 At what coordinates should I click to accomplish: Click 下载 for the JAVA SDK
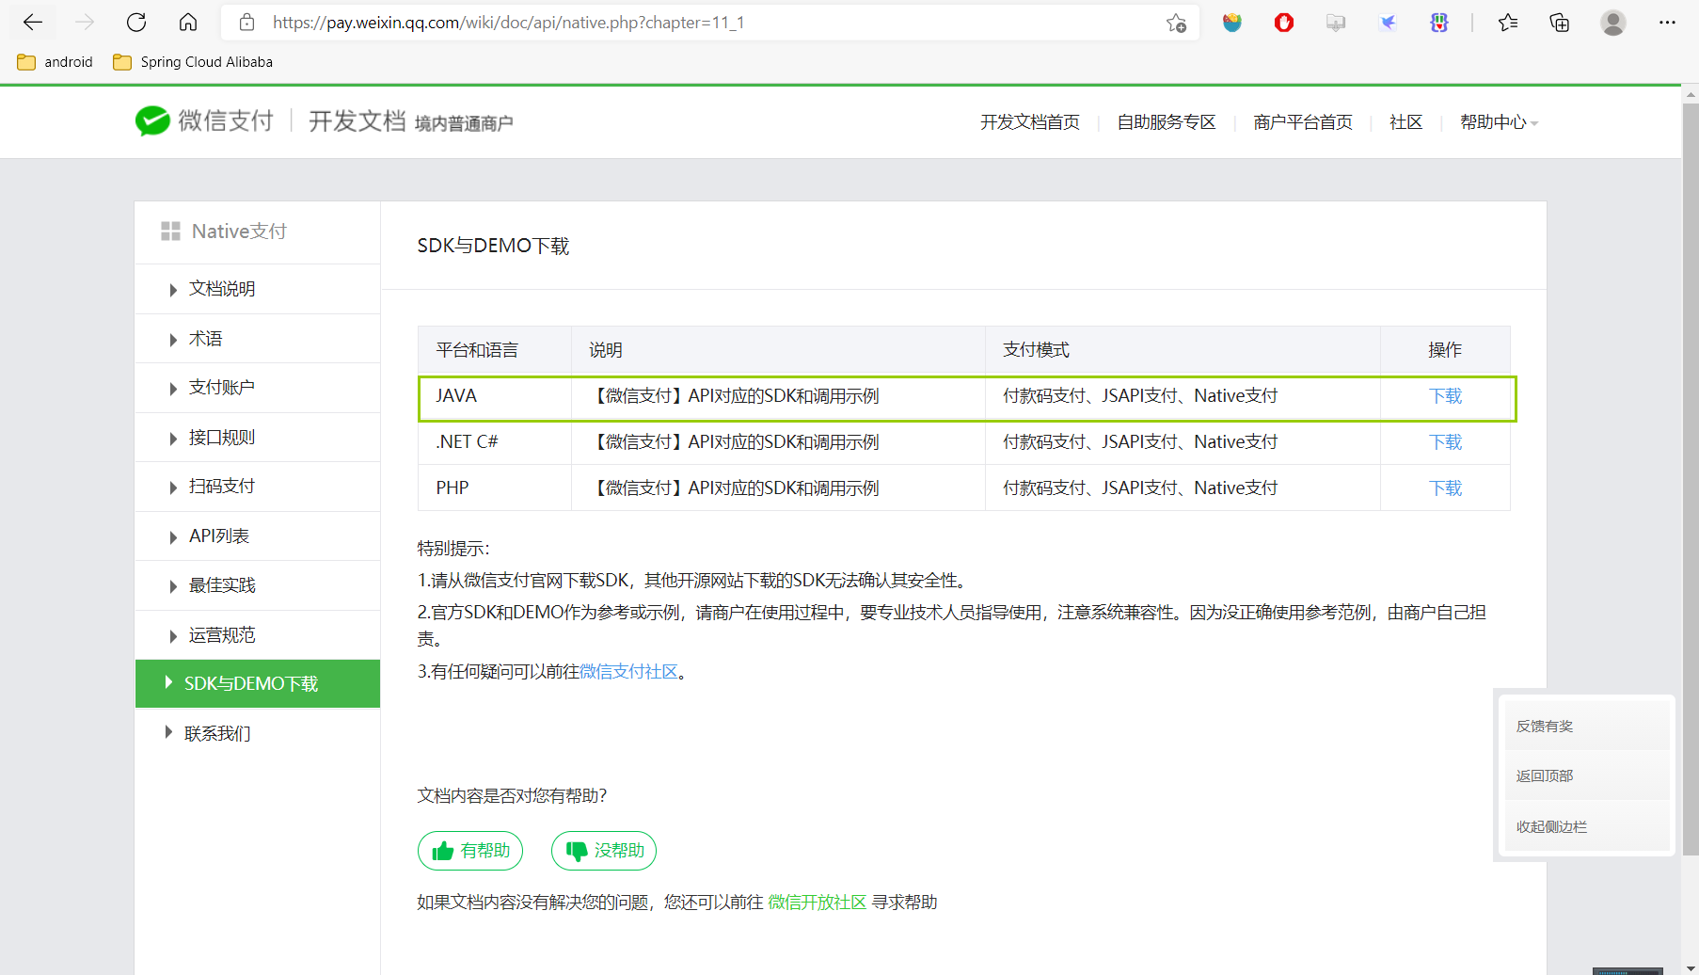tap(1445, 395)
